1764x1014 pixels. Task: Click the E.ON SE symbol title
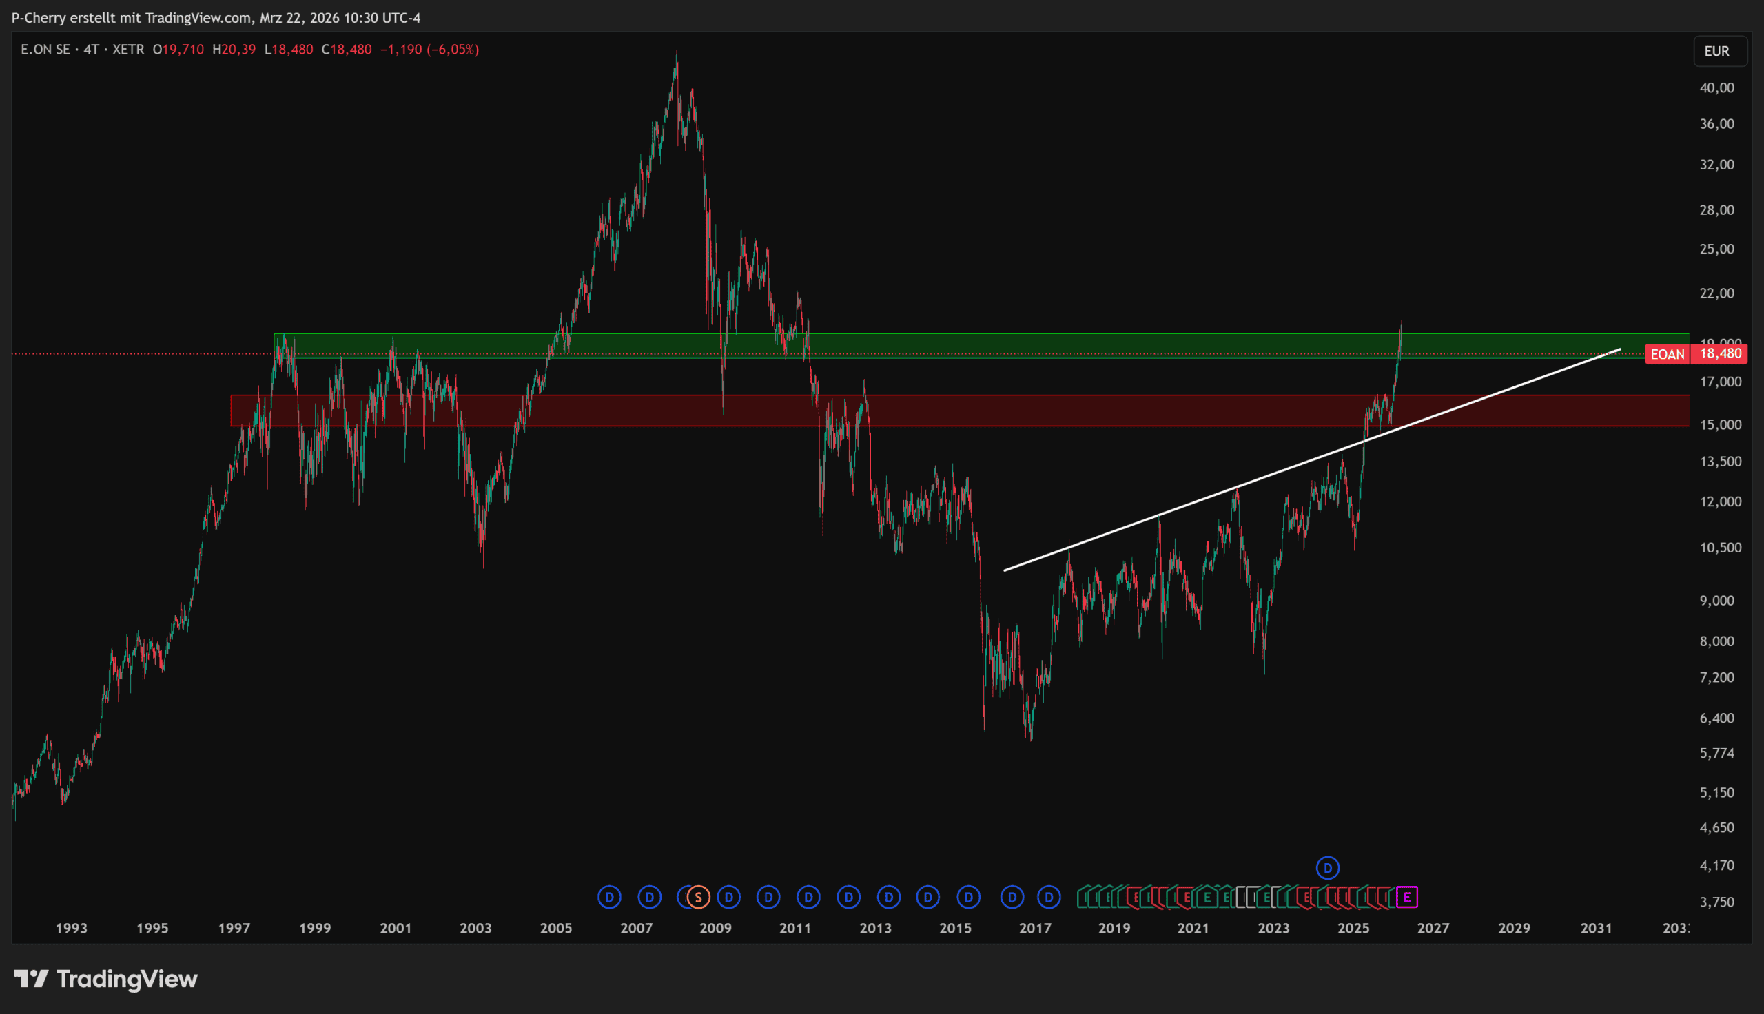pyautogui.click(x=45, y=50)
